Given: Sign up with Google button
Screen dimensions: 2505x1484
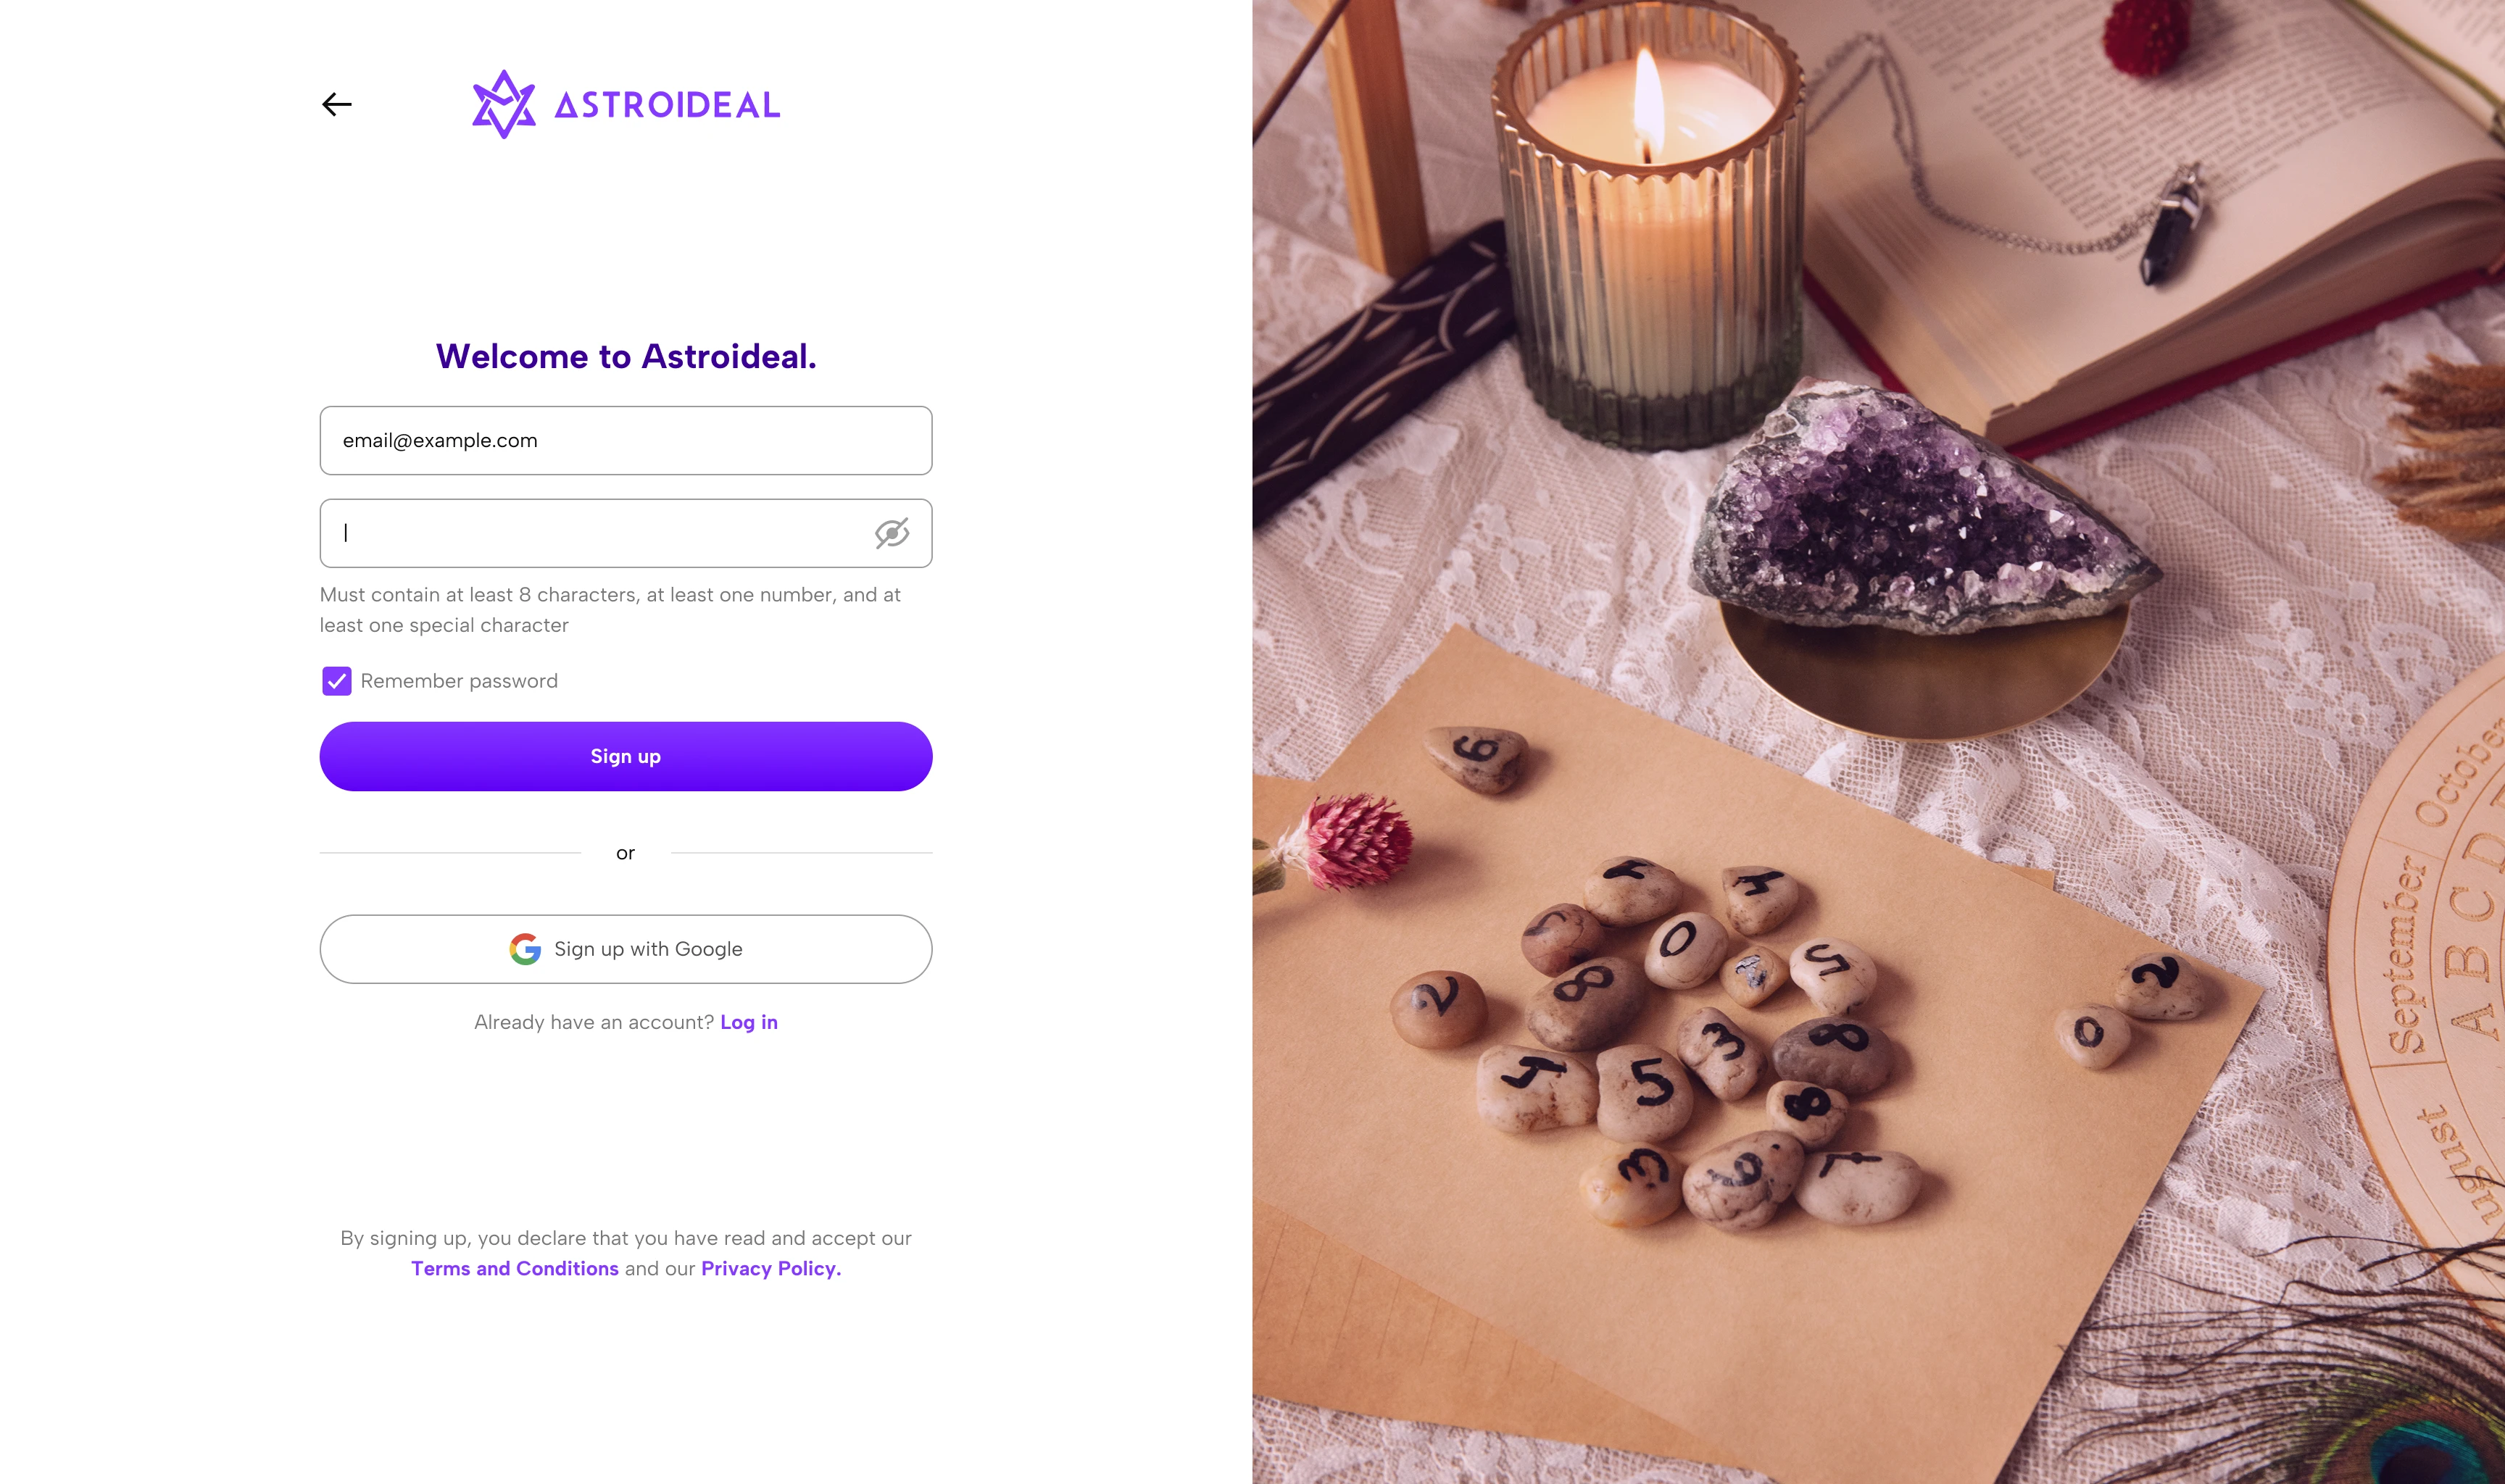Looking at the screenshot, I should click(626, 949).
